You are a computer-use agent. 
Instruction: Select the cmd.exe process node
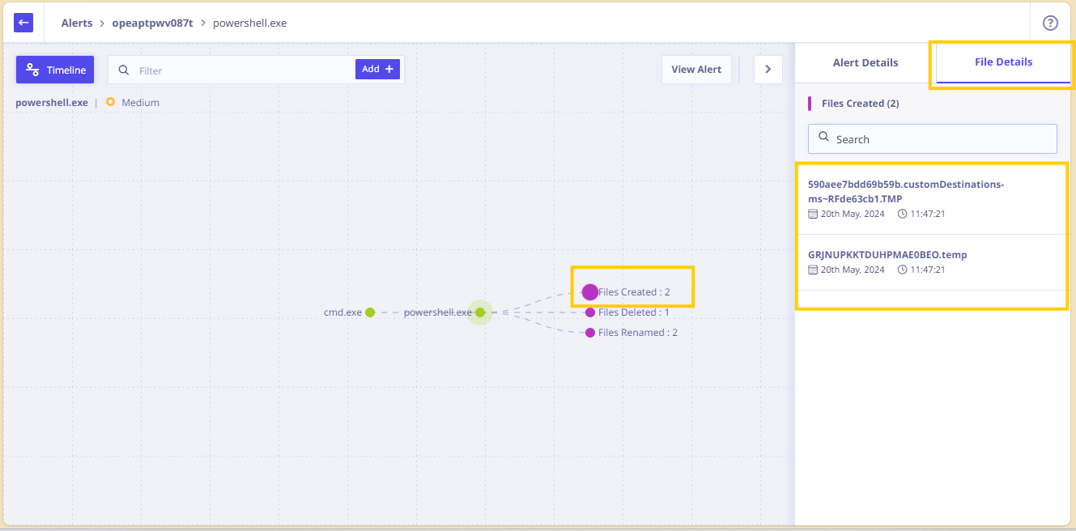click(x=370, y=312)
